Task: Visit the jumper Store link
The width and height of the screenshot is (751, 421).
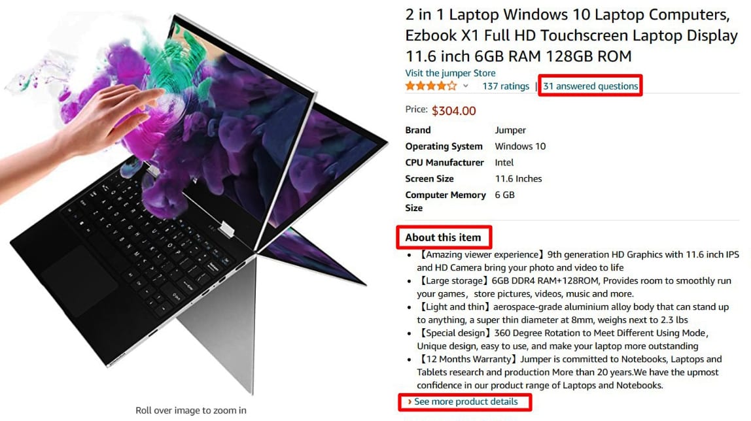Action: (x=450, y=73)
